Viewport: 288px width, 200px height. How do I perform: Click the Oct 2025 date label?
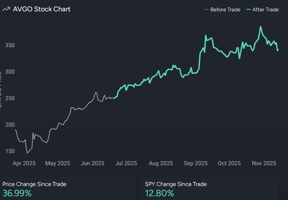point(229,163)
